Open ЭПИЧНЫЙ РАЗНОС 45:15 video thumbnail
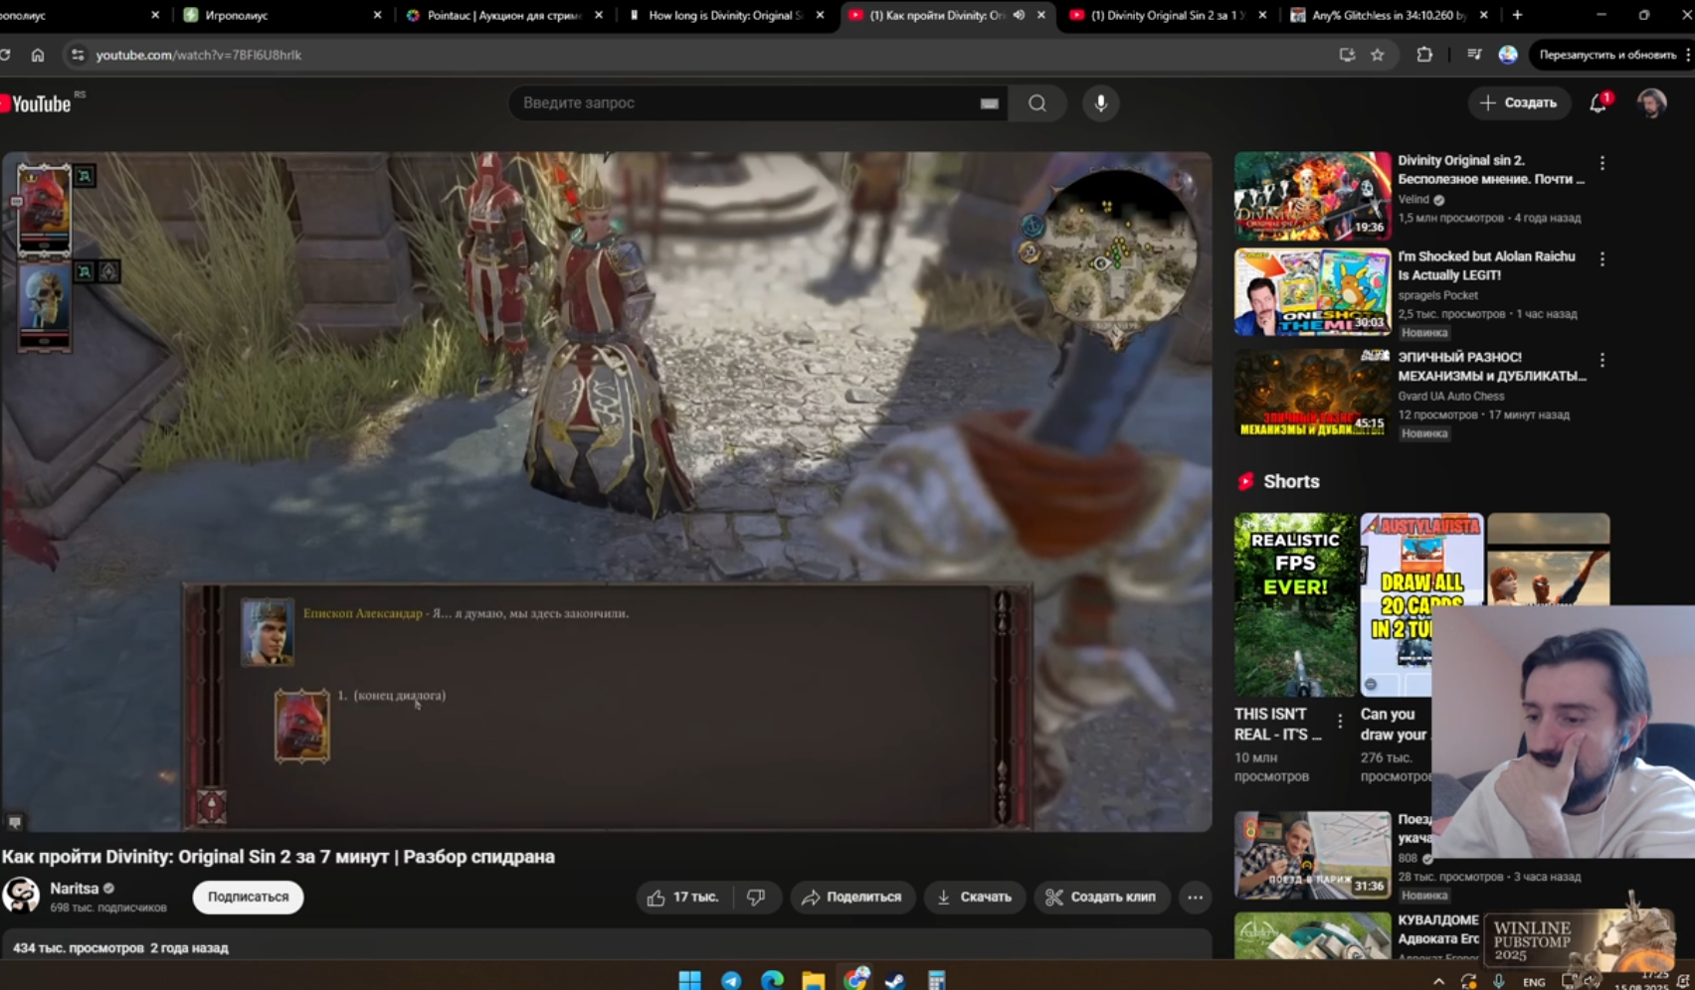 [1312, 393]
